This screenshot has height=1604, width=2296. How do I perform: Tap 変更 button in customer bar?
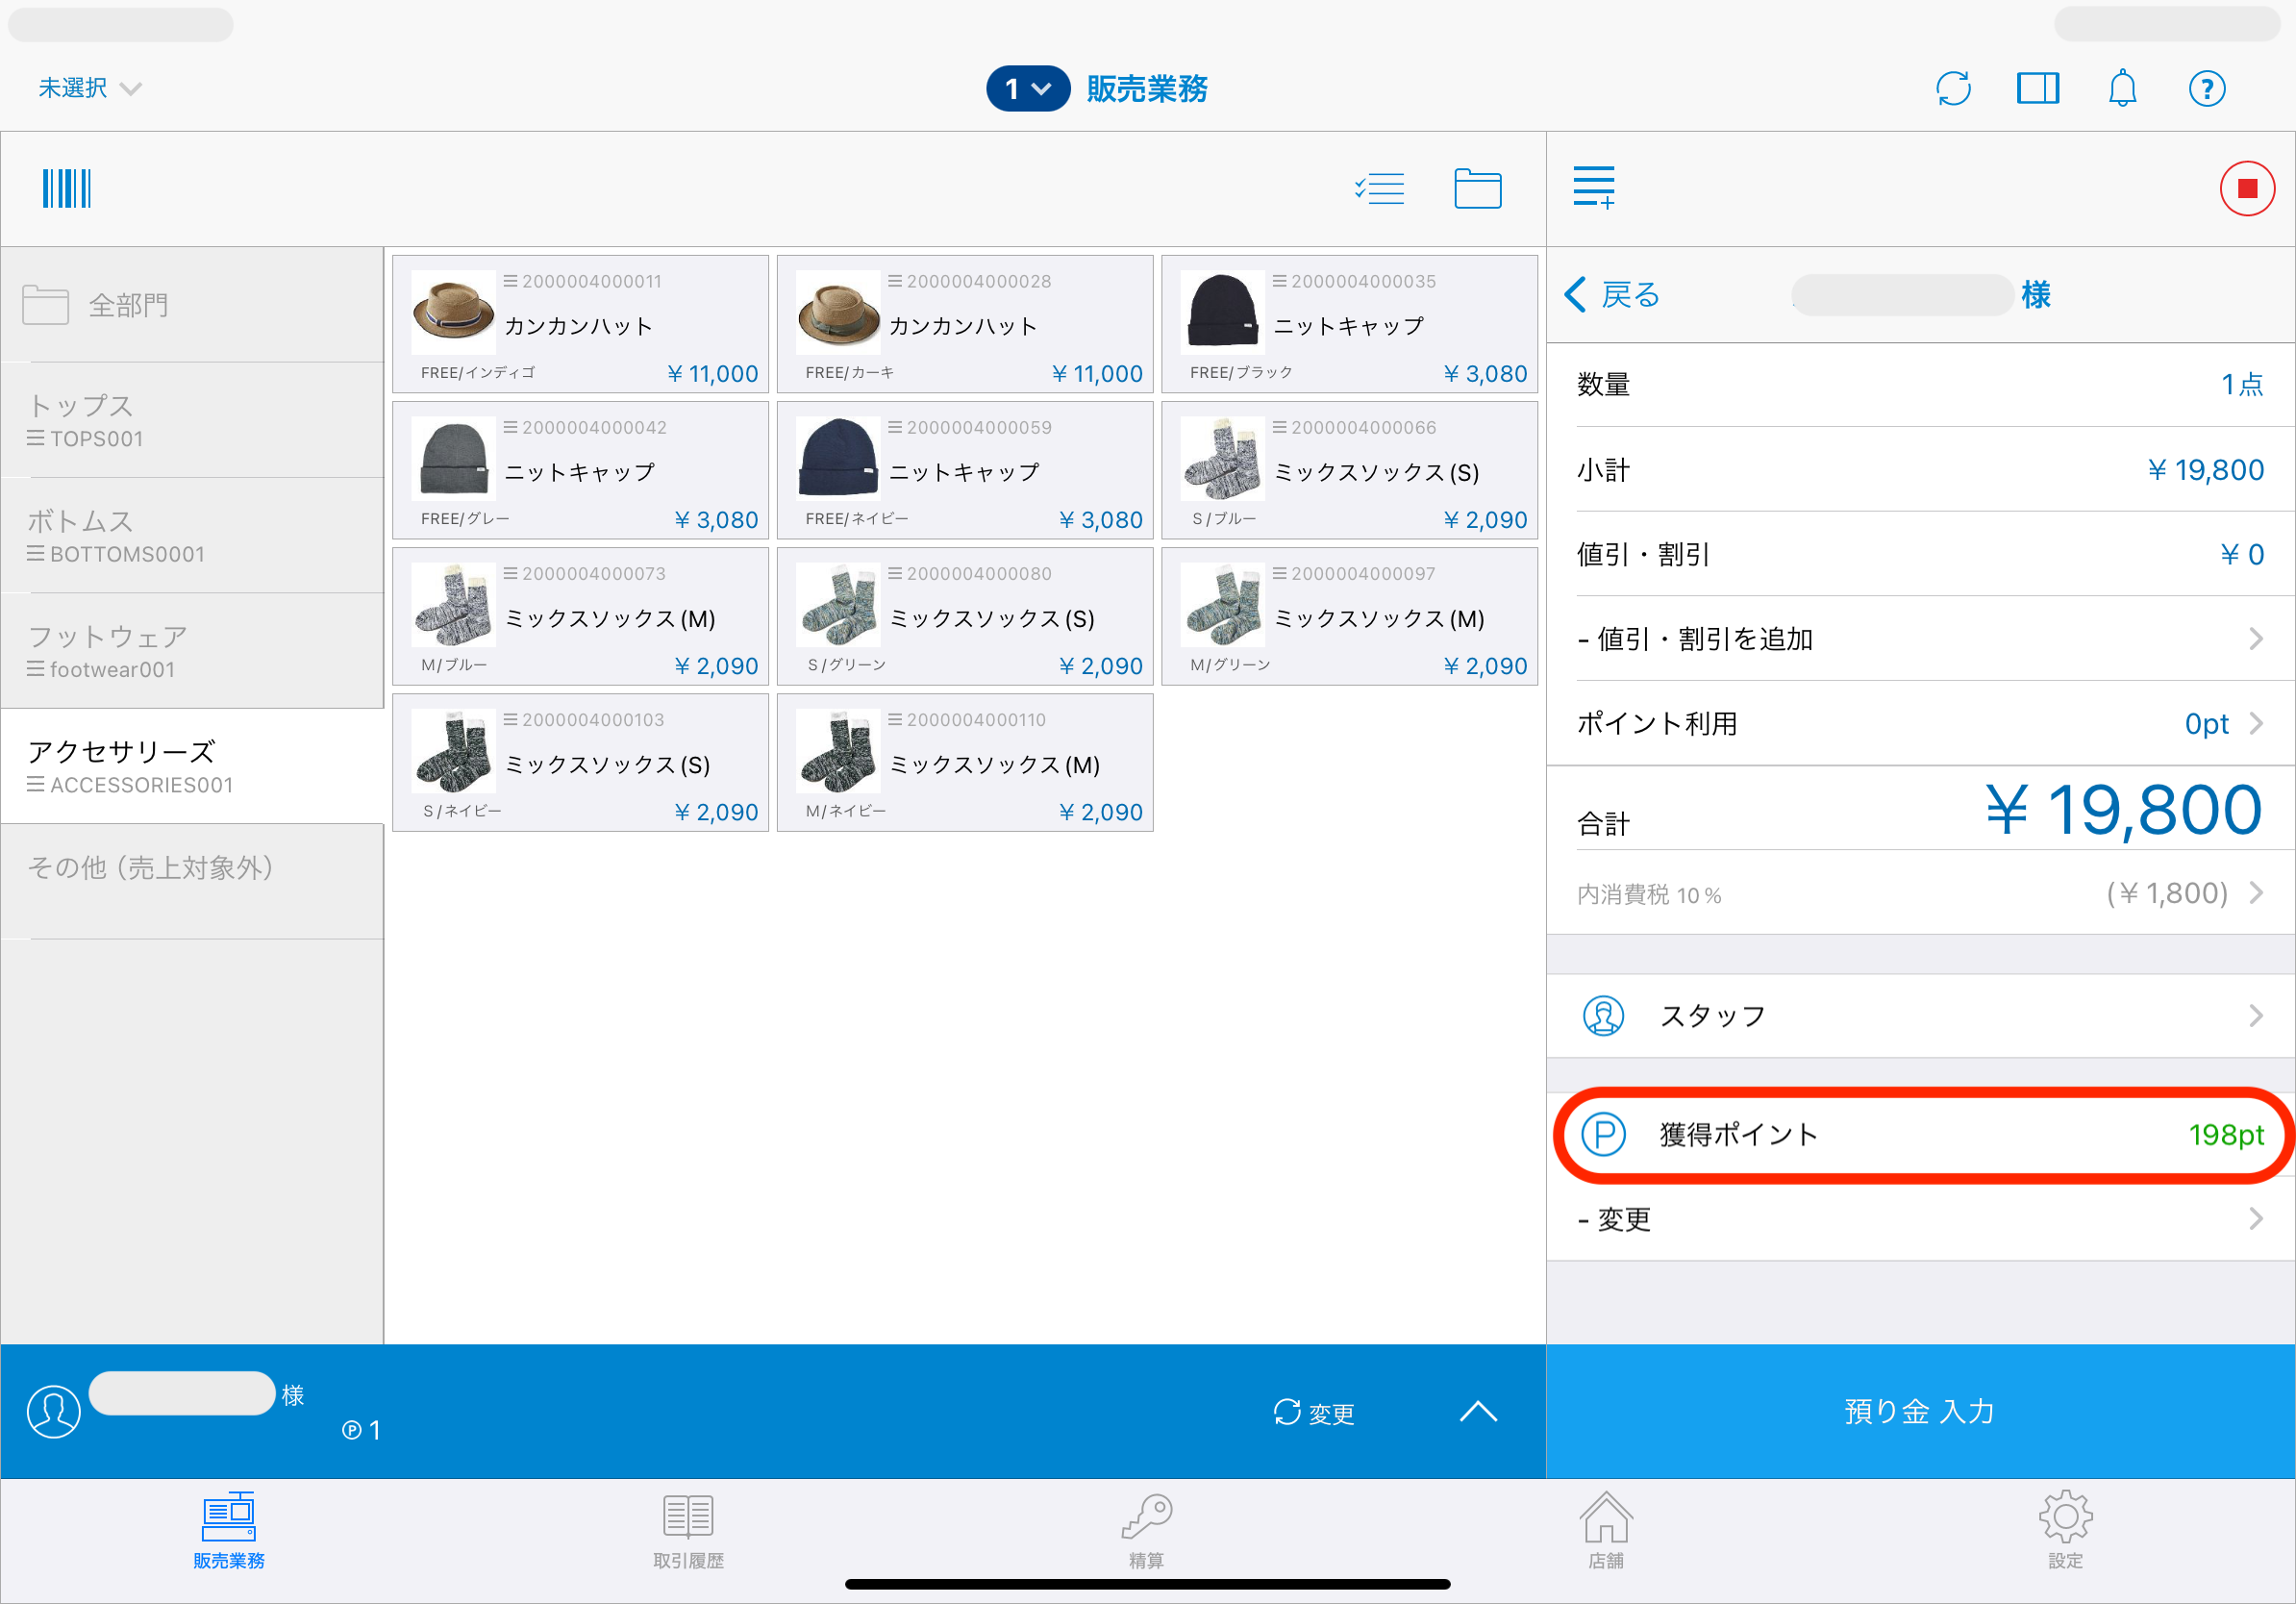(x=1313, y=1412)
